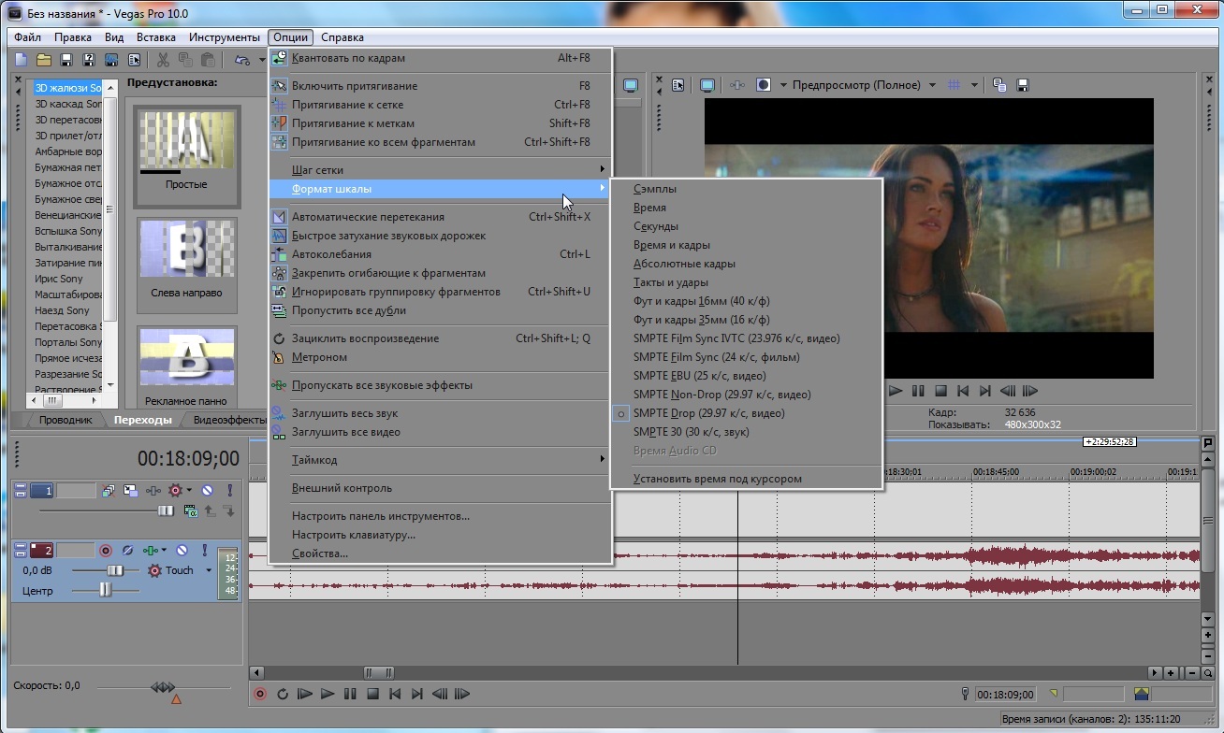Open the Touch automation mode dropdown on track 2

(208, 570)
